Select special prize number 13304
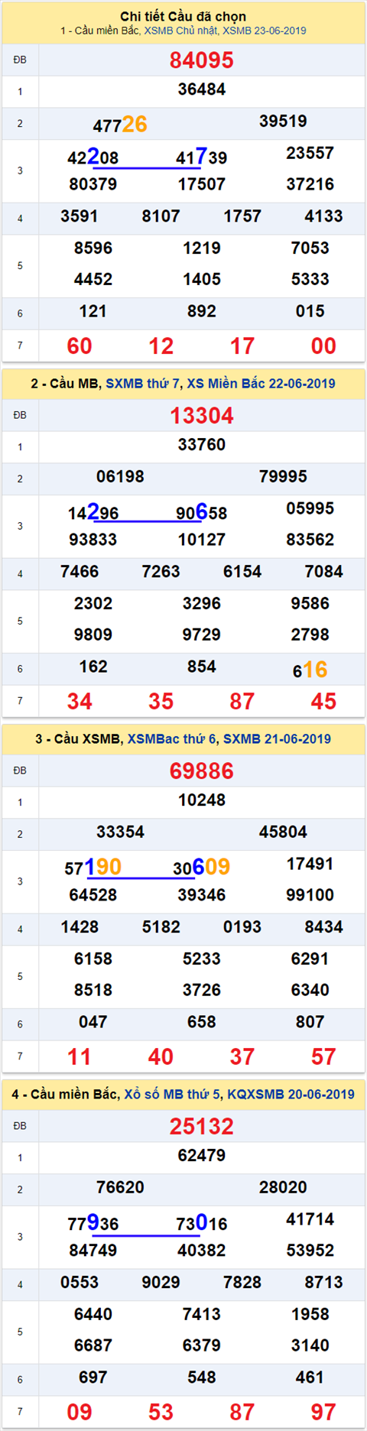Image resolution: width=367 pixels, height=1431 pixels. tap(202, 416)
